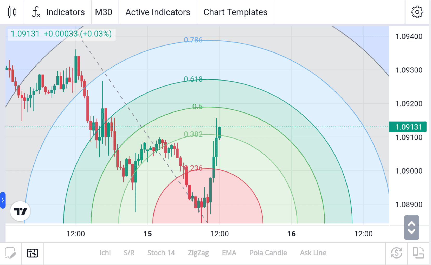Click the device layout switch icon

point(418,253)
